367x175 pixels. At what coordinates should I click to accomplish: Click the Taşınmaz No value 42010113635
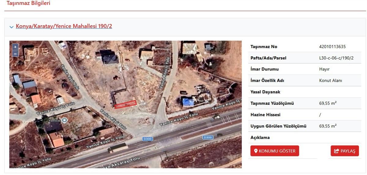[x=332, y=47]
